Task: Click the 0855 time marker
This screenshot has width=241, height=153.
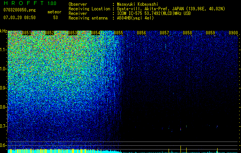Action: click(x=118, y=33)
